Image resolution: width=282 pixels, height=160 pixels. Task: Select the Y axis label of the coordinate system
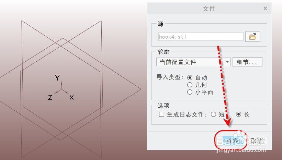pos(57,78)
